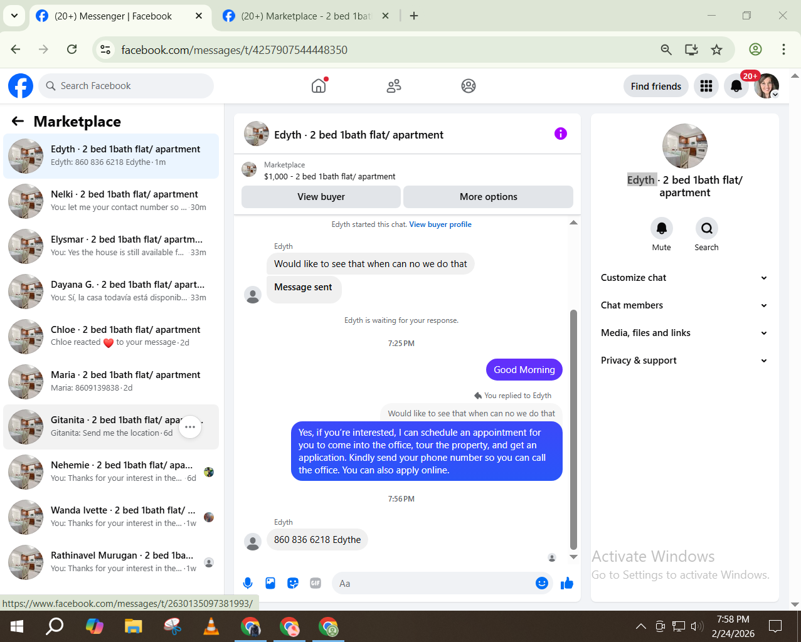Viewport: 801px width, 642px height.
Task: Navigate back in browser
Action: tap(16, 50)
